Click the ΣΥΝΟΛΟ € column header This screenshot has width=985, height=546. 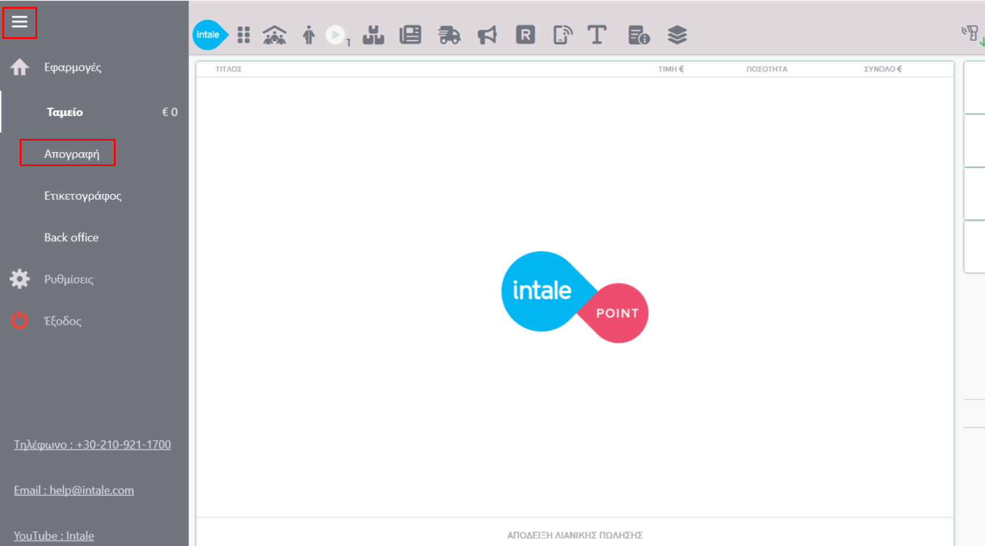pyautogui.click(x=883, y=69)
